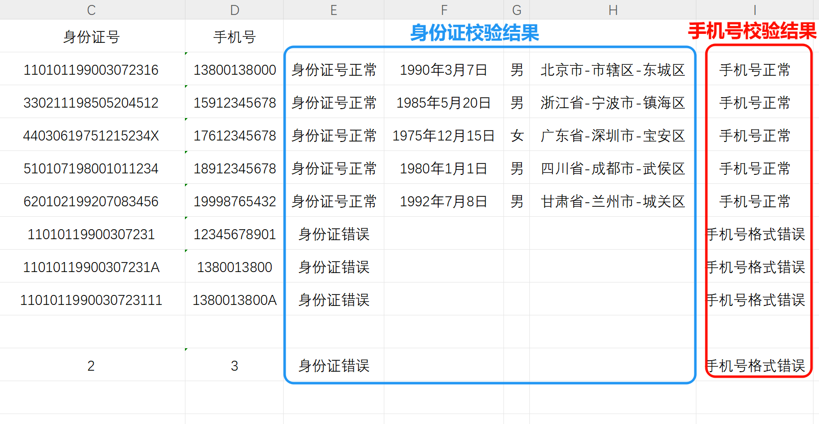
Task: Click 身份证号正常 in the 13800138000 row
Action: pyautogui.click(x=334, y=69)
